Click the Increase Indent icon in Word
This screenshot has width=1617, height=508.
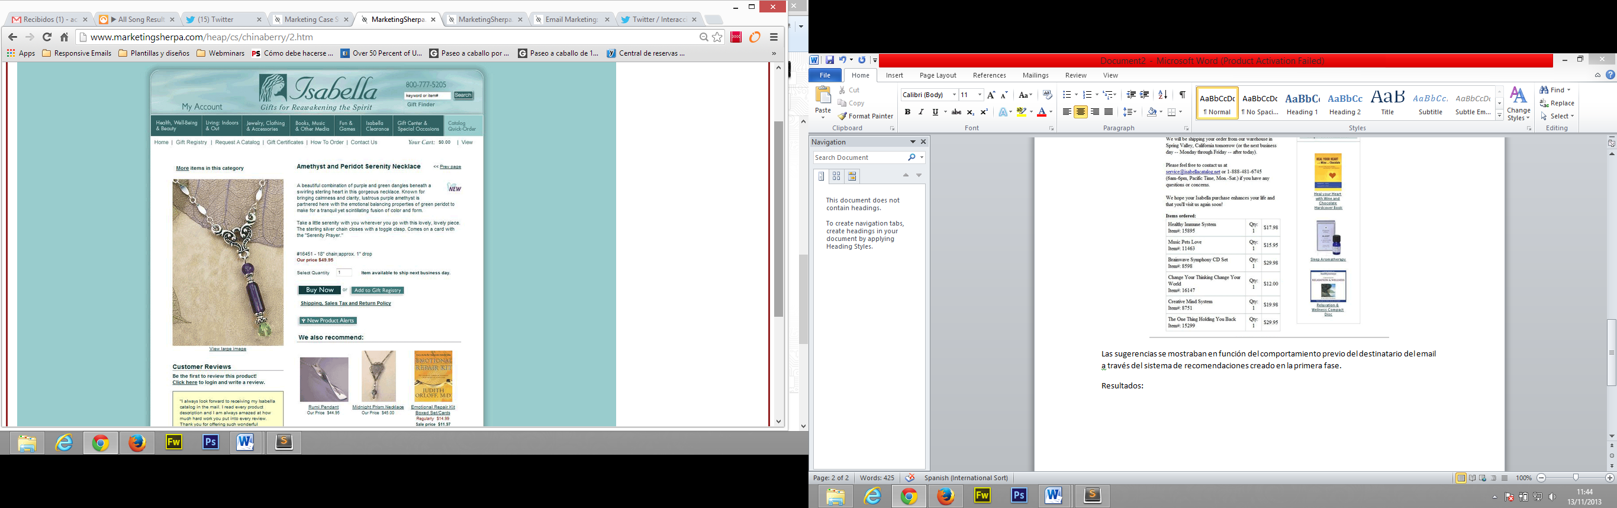[x=1145, y=95]
